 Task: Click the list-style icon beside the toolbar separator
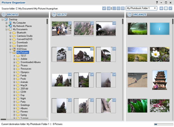coord(109,8)
